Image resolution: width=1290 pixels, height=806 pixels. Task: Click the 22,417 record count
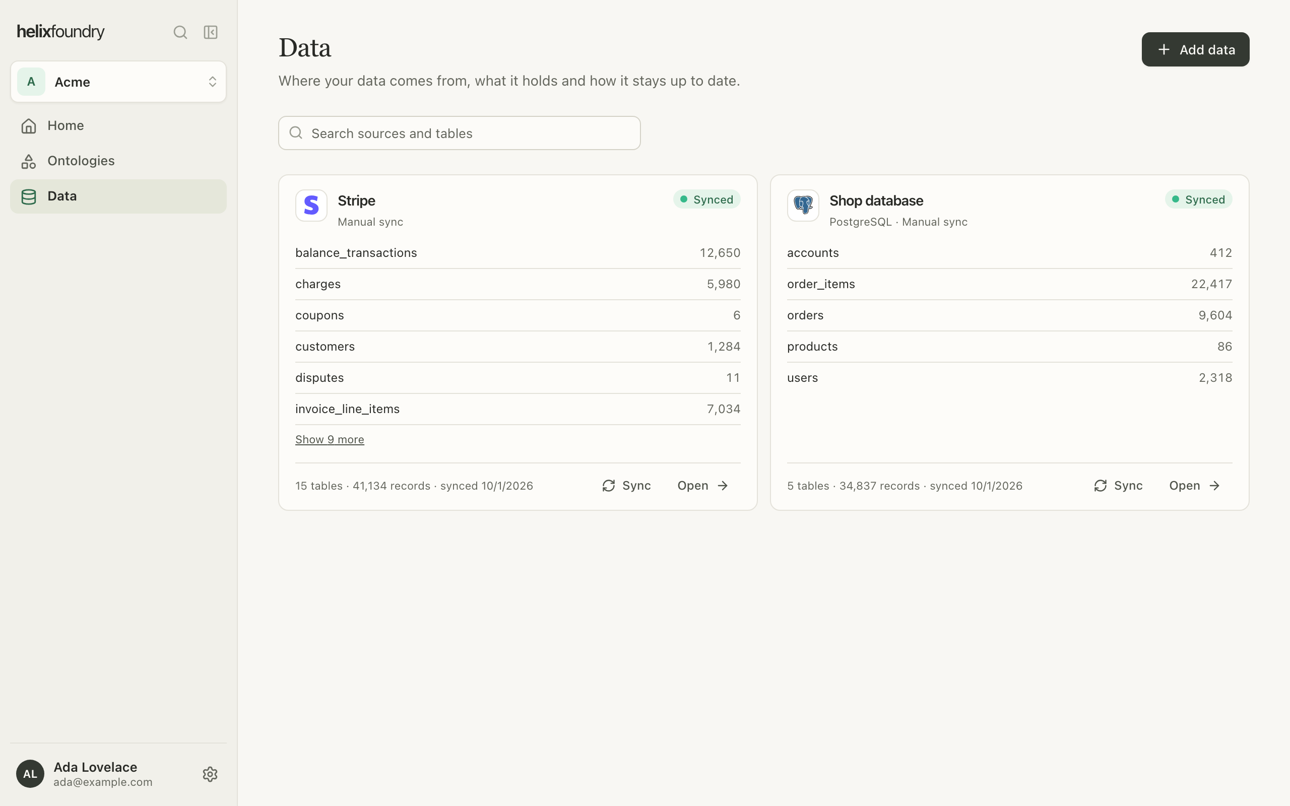pyautogui.click(x=1211, y=284)
